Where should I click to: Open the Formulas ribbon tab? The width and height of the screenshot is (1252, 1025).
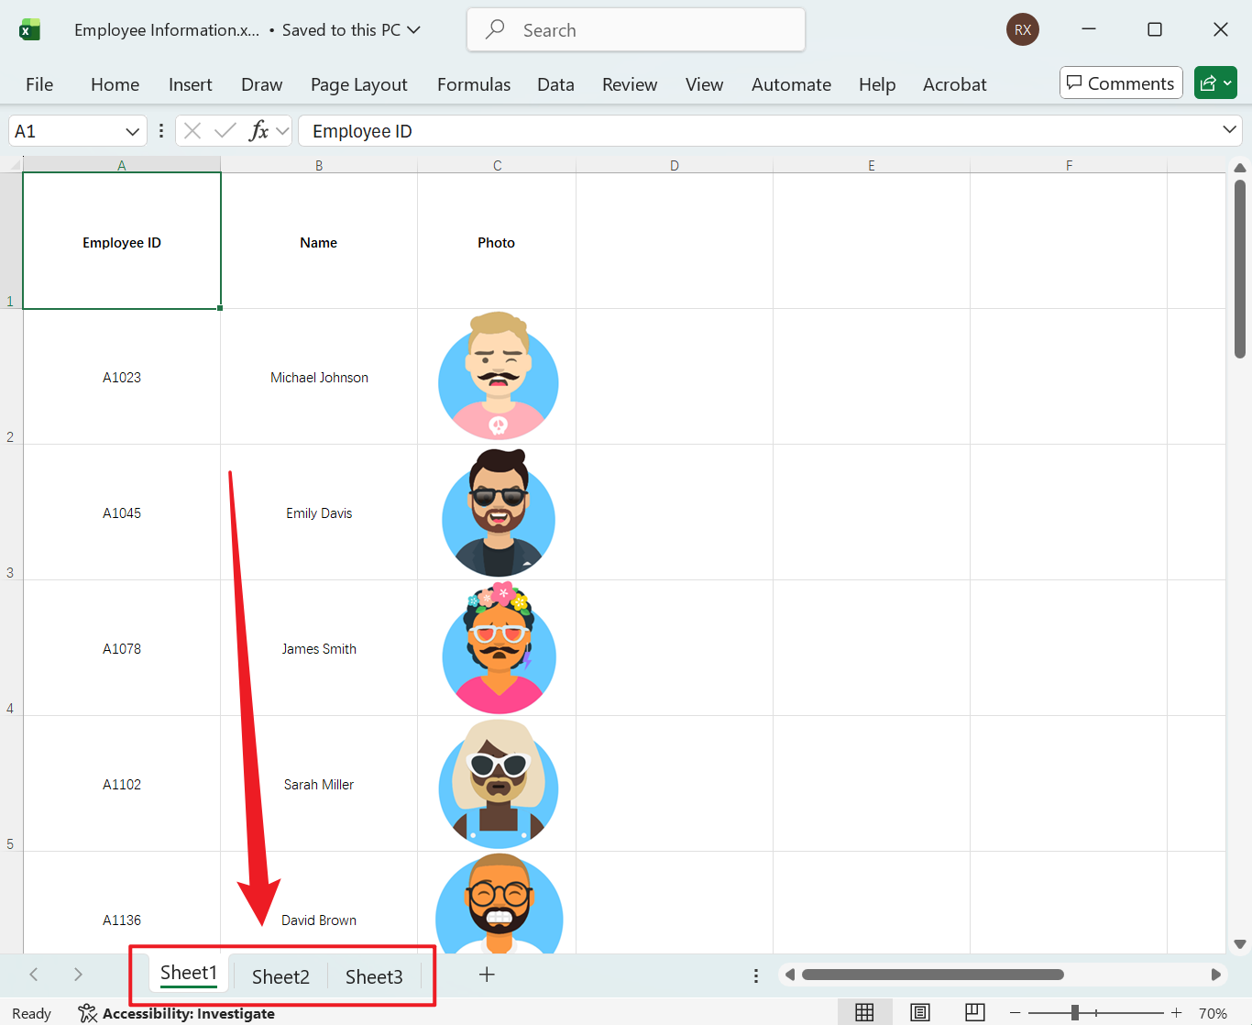click(473, 84)
